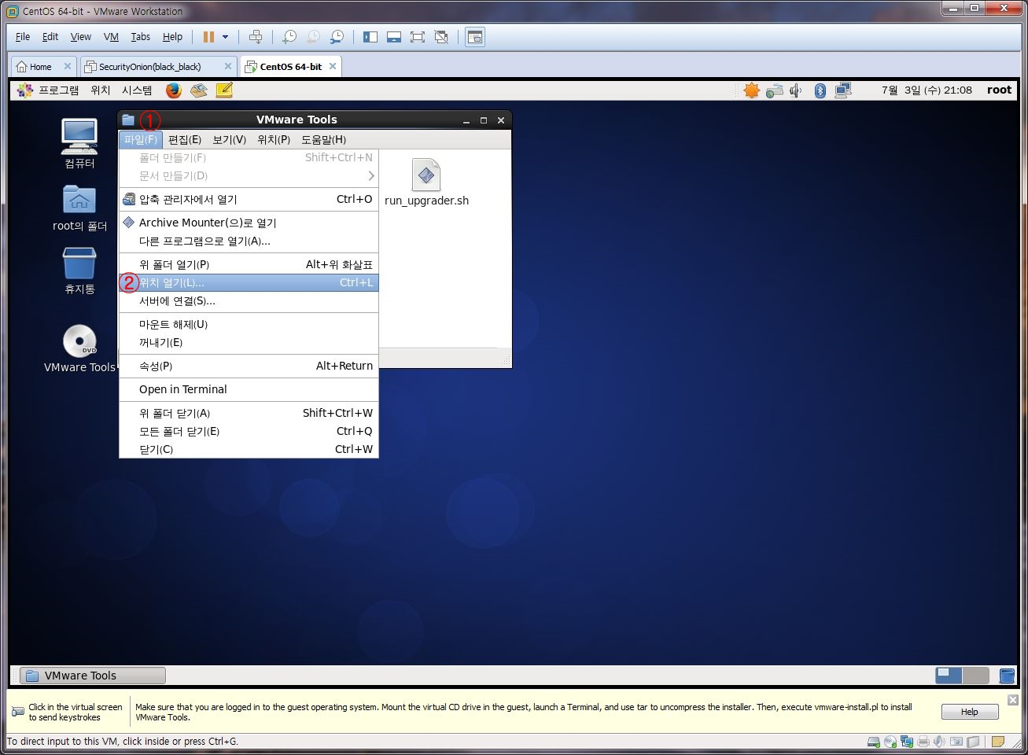Open the note-taking panel icon
Viewport: 1028px width, 755px height.
pos(224,90)
